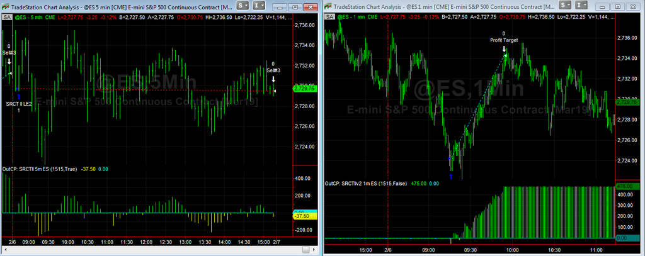Open the I dropdown in 1 min chart window
This screenshot has width=645, height=256.
click(583, 6)
